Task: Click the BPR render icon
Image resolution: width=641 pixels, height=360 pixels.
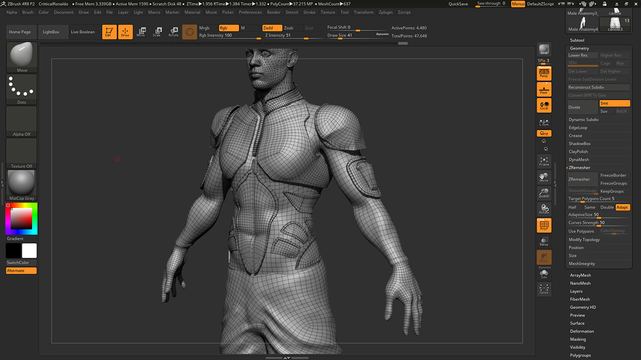Action: coord(544,50)
